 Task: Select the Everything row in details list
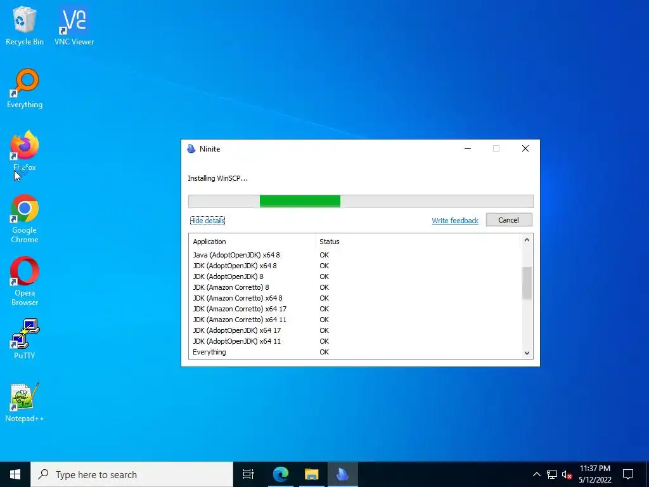pos(355,351)
